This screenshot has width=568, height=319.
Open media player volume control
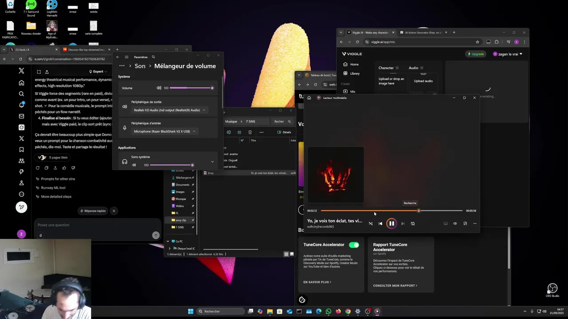(455, 224)
